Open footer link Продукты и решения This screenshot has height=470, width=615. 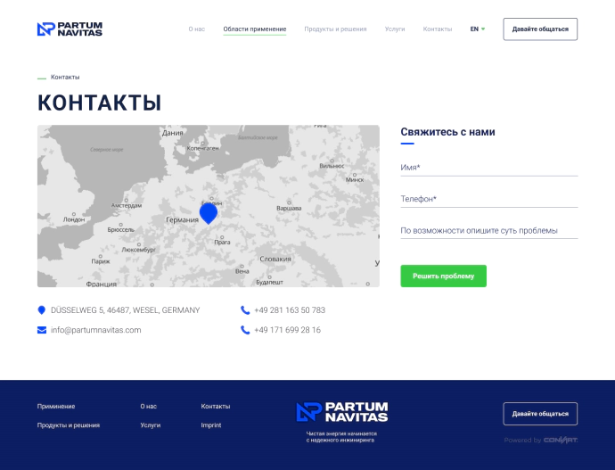(69, 425)
